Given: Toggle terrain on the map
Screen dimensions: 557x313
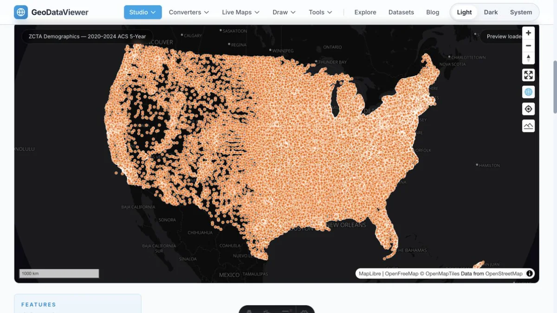Looking at the screenshot, I should (528, 126).
